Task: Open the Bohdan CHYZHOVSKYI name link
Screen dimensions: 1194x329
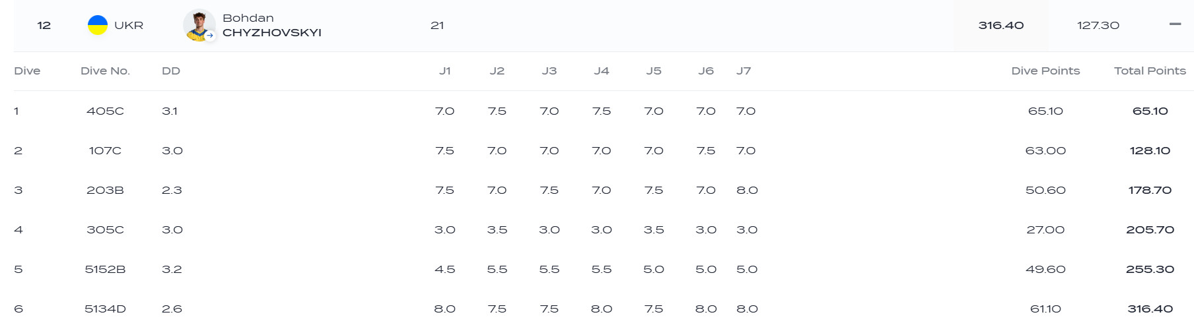Action: 271,25
